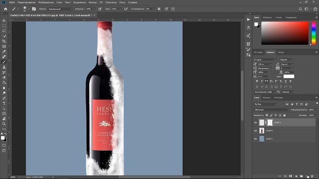Open smoothing options gear icon
This screenshot has width=319, height=179.
tap(159, 9)
